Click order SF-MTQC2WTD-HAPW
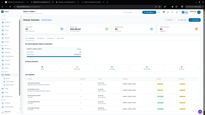The image size is (205, 115). tap(34, 96)
